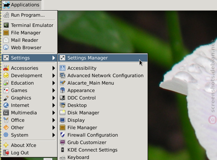
Task: Click the Web Browser globe icon
Action: (x=6, y=47)
